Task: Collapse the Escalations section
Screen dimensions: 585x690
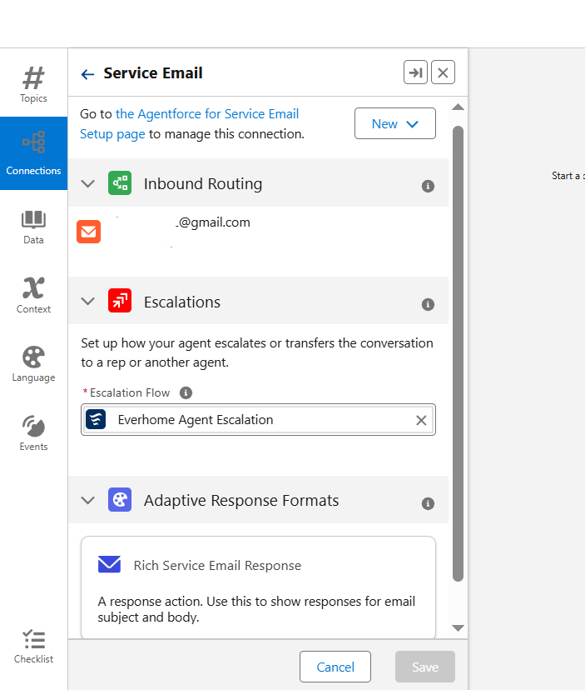Action: (88, 302)
